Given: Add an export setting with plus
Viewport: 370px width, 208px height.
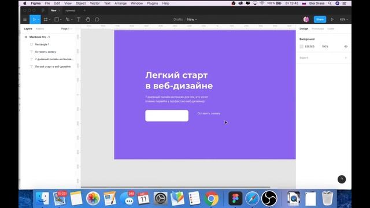Looking at the screenshot, I should coord(346,58).
